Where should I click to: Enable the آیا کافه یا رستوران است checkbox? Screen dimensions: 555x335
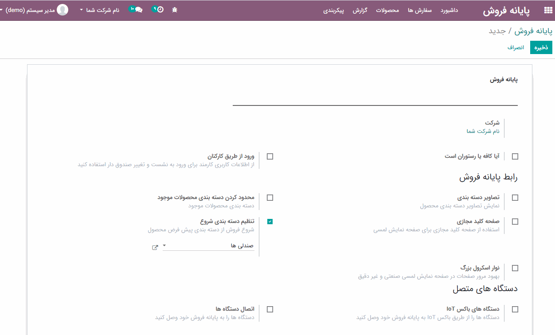(x=515, y=156)
